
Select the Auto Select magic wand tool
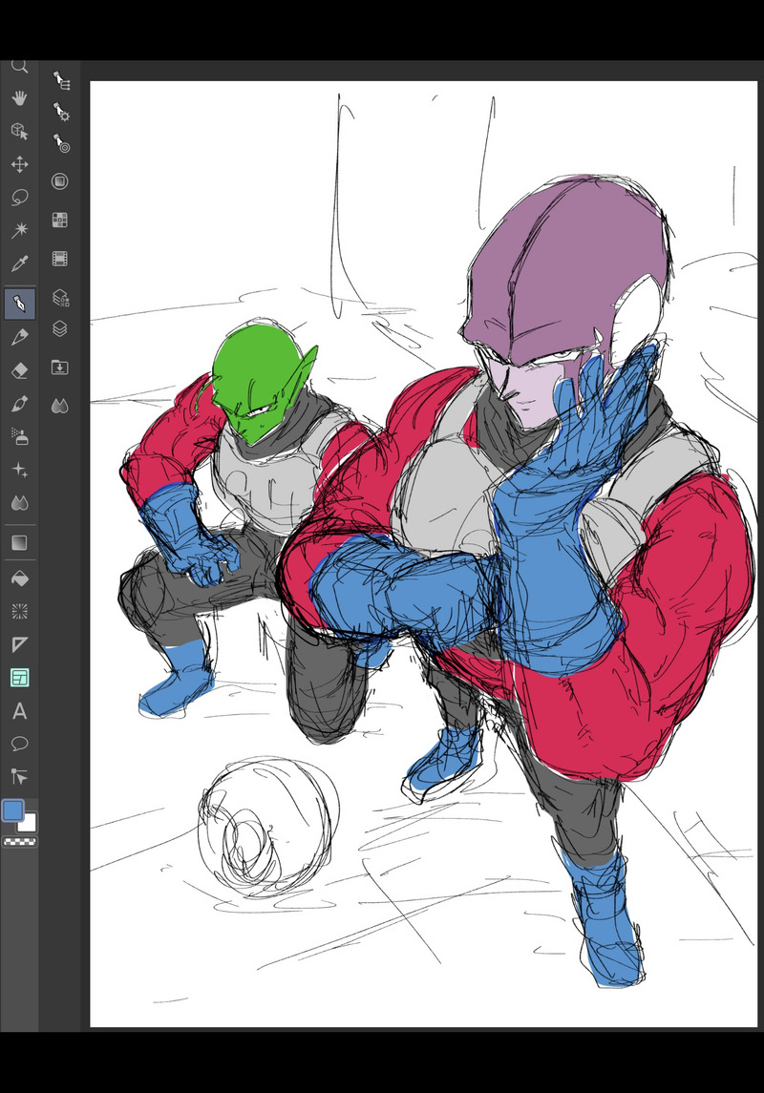[19, 229]
